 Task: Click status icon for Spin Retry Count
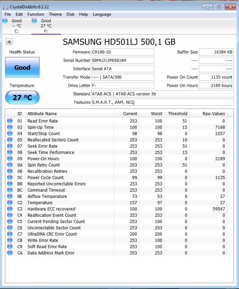(x=10, y=165)
